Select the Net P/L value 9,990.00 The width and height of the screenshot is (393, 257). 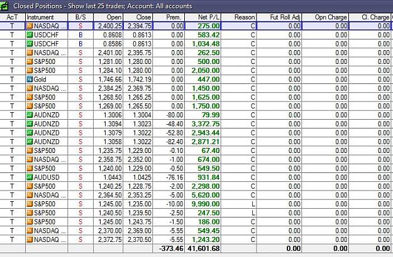tap(206, 204)
